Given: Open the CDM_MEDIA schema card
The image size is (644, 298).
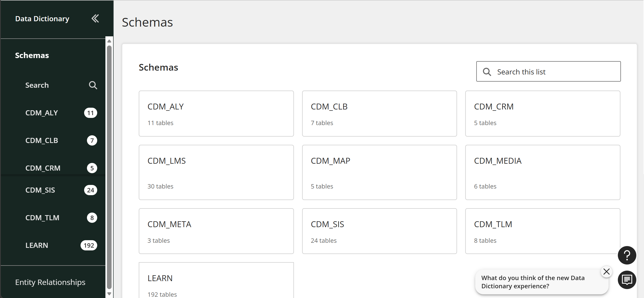Looking at the screenshot, I should click(x=543, y=172).
